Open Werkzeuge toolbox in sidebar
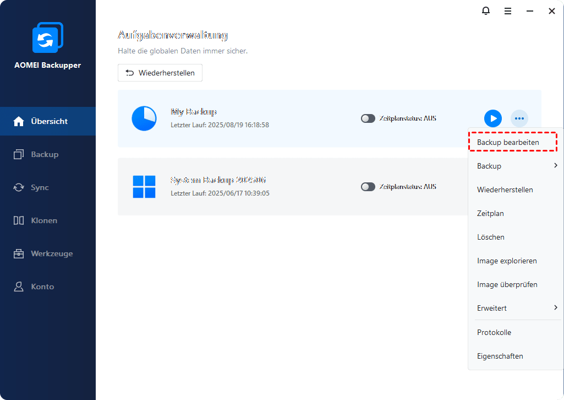 pos(51,253)
